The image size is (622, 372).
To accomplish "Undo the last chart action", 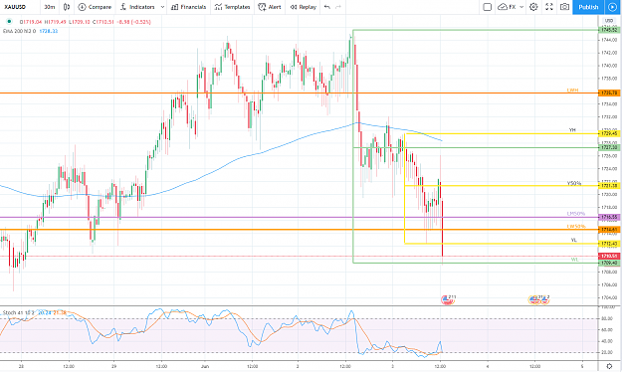I will [x=326, y=7].
